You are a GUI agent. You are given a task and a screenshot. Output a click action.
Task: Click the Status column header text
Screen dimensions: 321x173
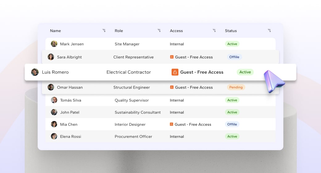231,31
